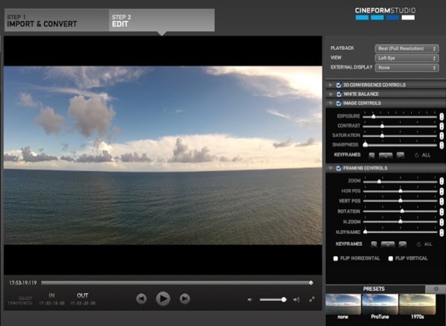446x326 pixels.
Task: Click the current timecode 17:53:19:119
Action: (x=23, y=283)
